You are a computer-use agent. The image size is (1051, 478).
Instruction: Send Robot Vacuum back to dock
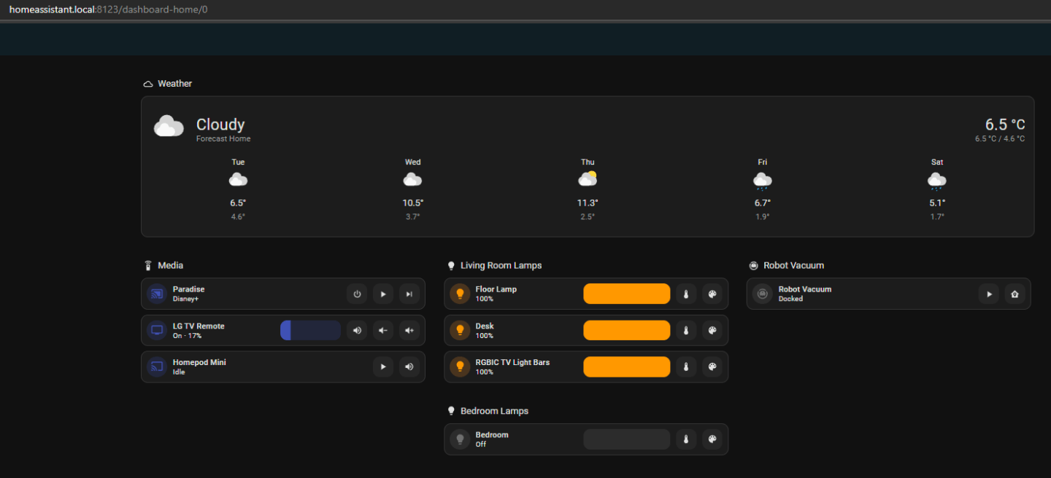(1015, 294)
